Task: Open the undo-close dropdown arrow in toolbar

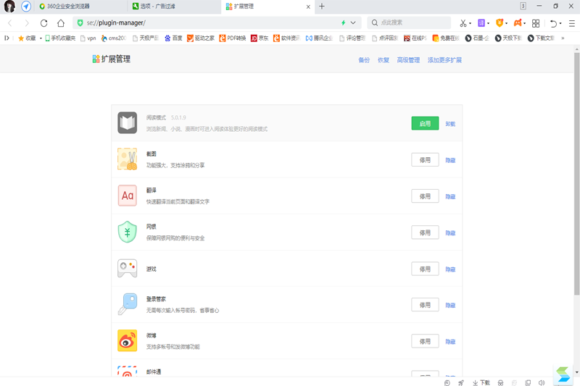Action: (560, 23)
